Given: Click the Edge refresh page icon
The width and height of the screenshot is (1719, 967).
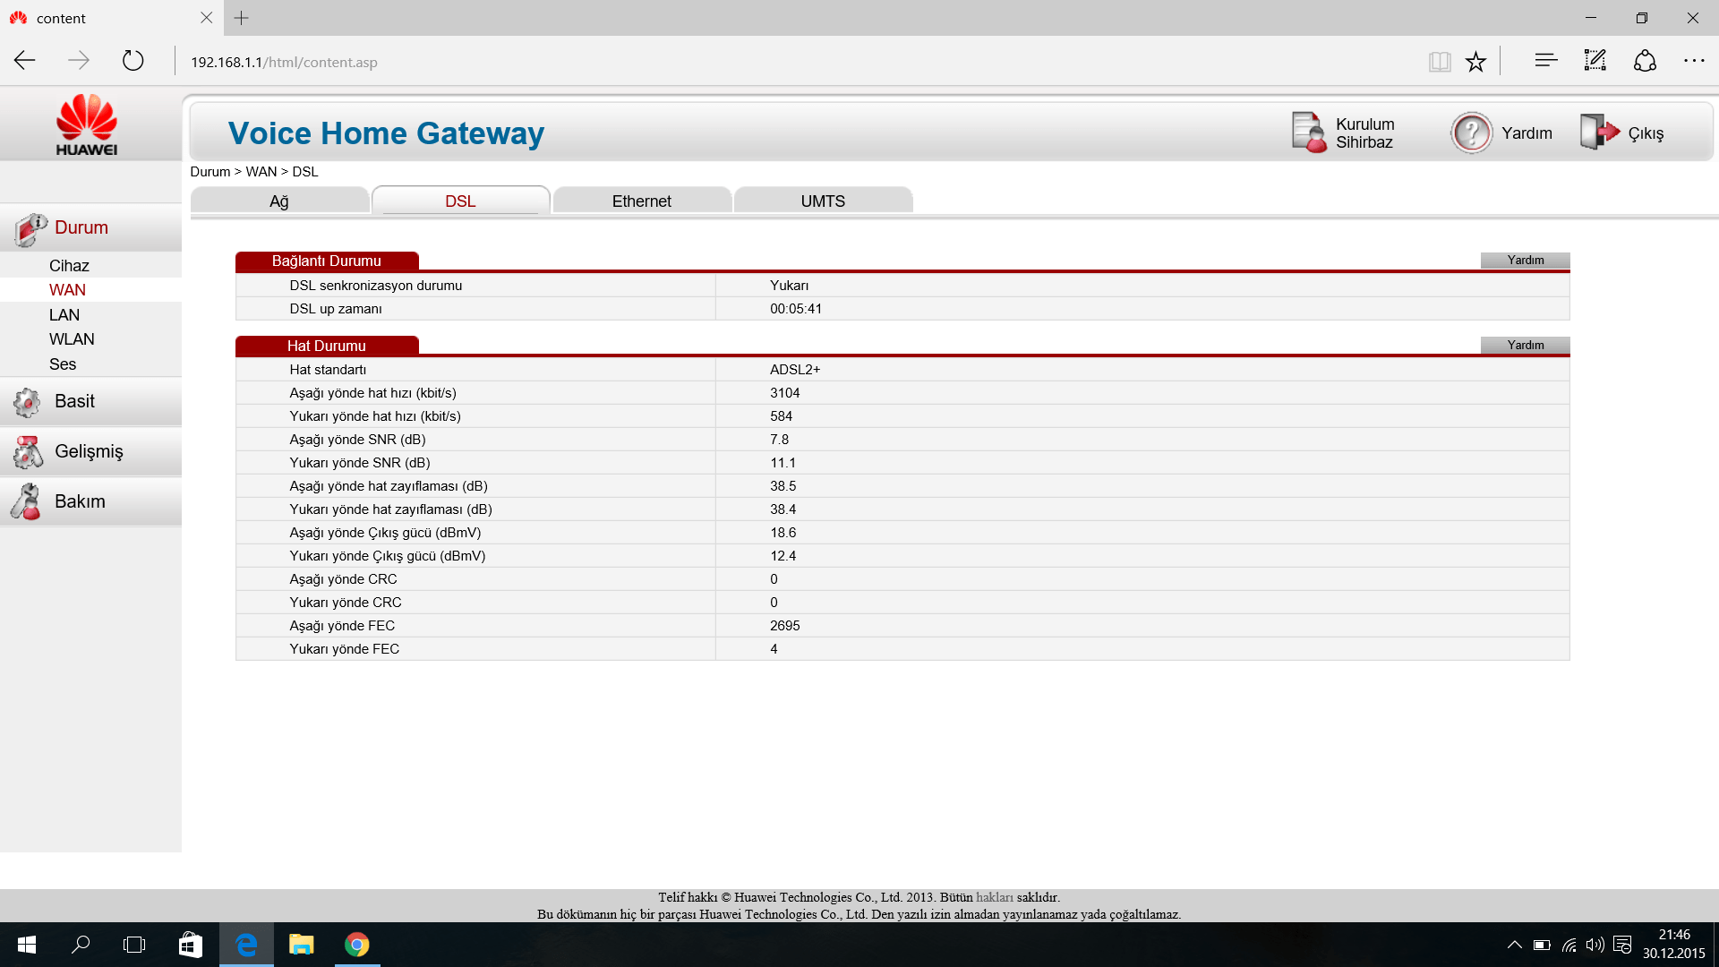Looking at the screenshot, I should tap(133, 61).
